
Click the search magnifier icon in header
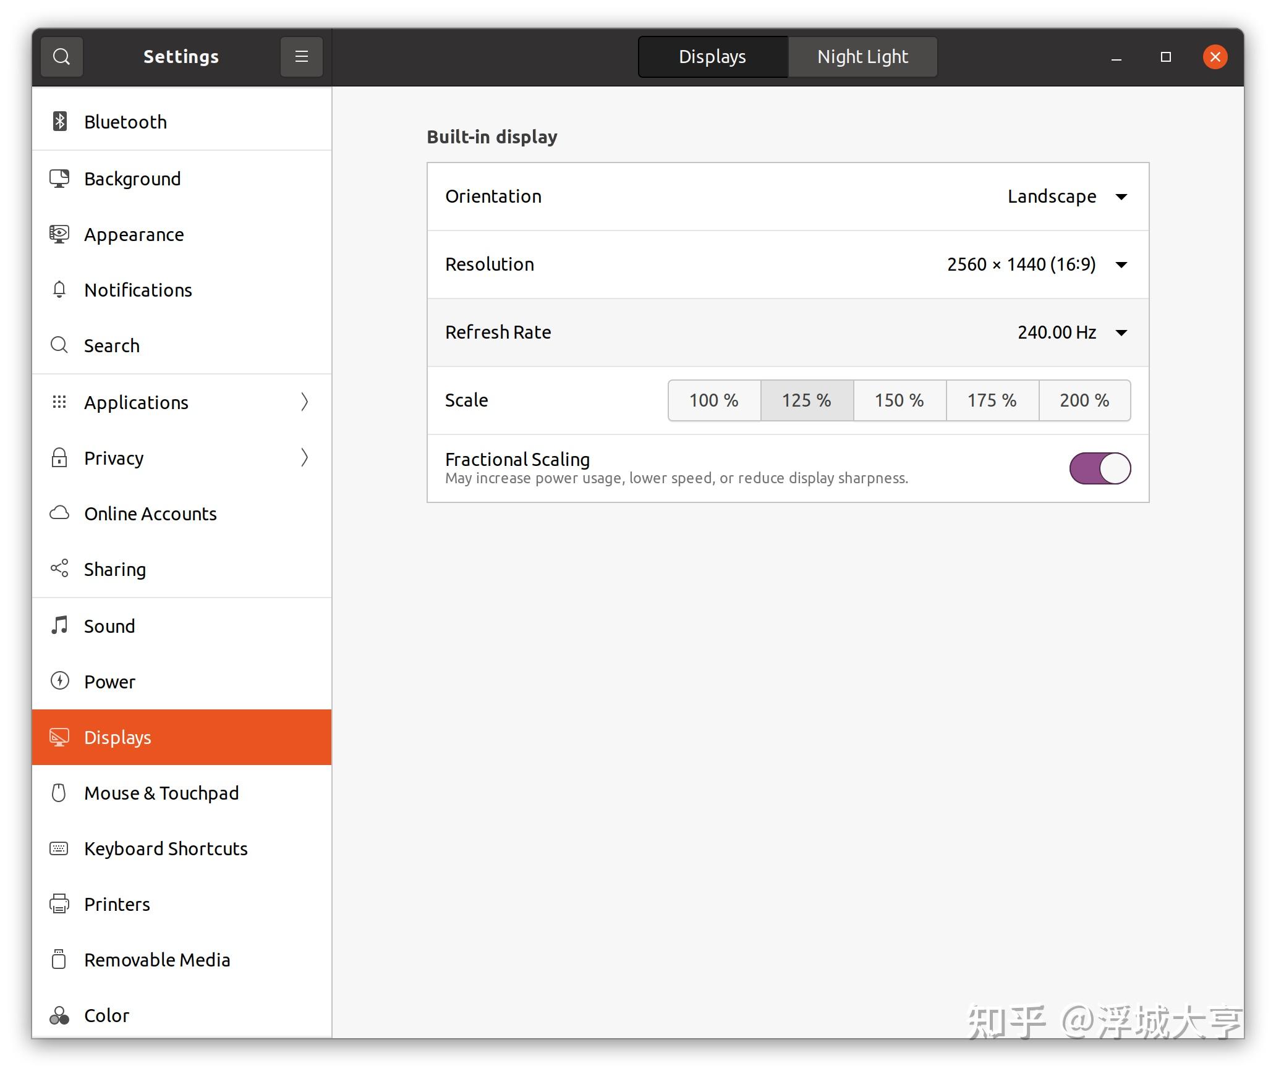click(x=61, y=57)
